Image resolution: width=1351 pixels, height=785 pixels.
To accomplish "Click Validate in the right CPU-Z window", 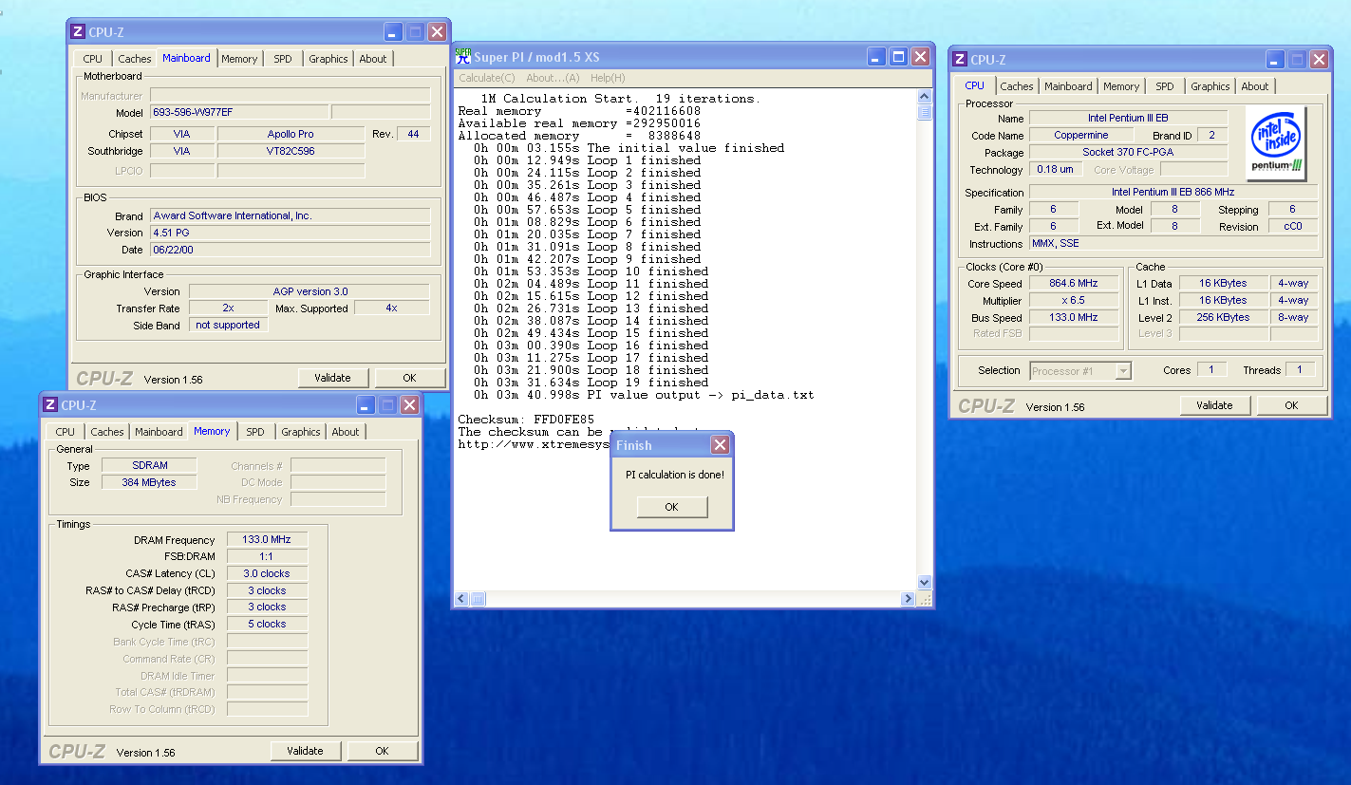I will 1214,405.
